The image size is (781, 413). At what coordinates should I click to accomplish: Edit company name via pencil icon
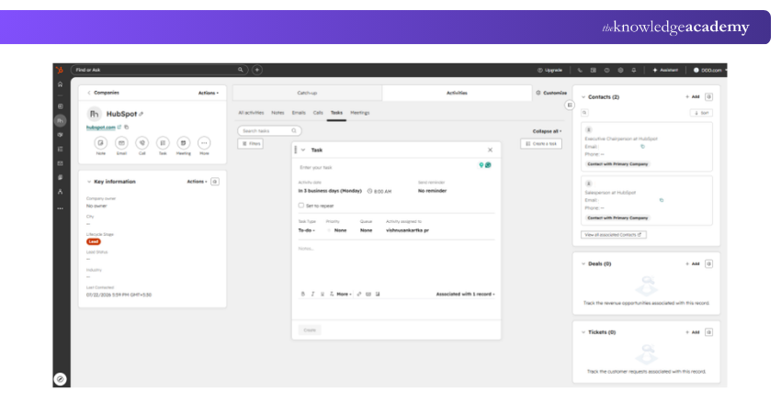click(x=141, y=114)
